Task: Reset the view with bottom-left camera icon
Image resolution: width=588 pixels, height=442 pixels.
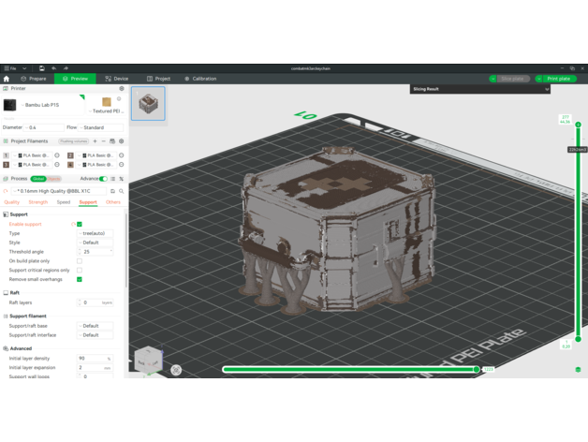Action: tap(176, 370)
